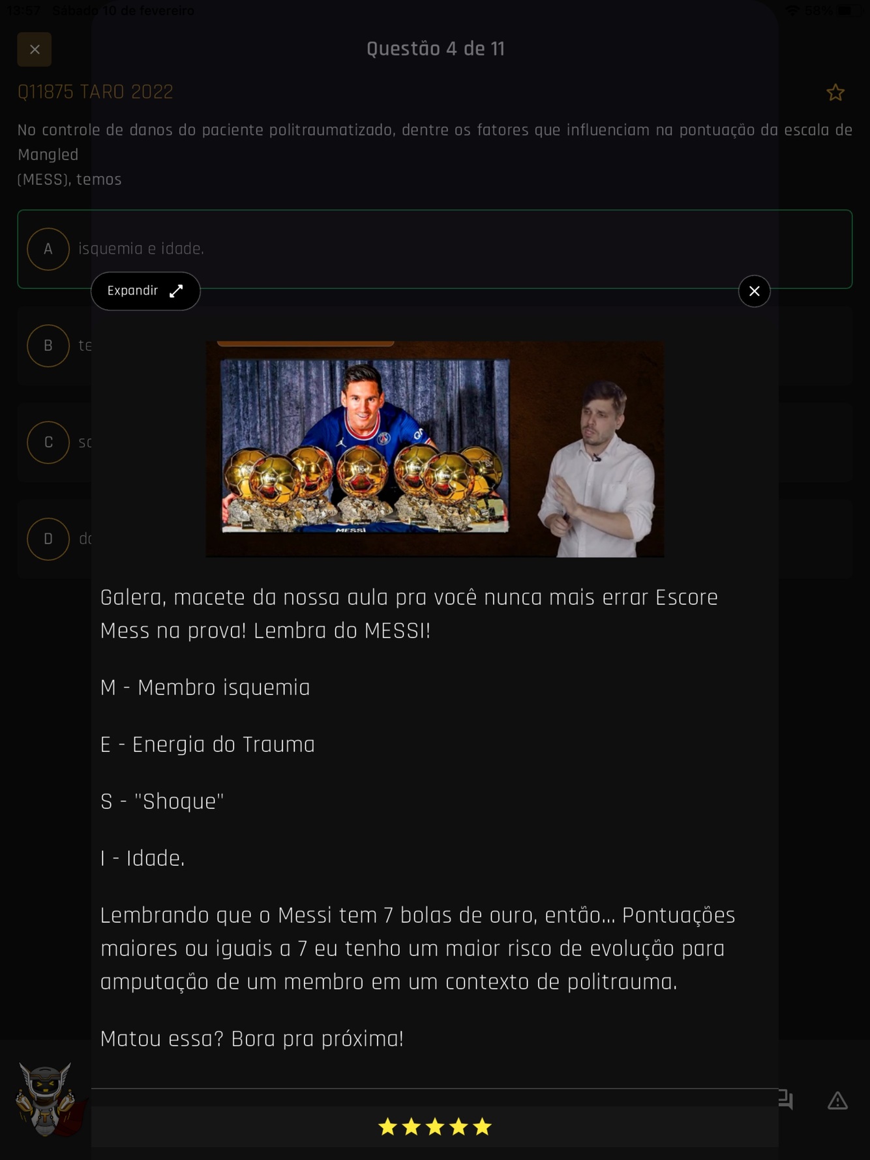Rate explanation with the fifth star

click(x=482, y=1126)
